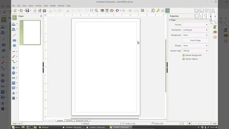
Task: Click the Zoom and Pan magnifier icon
Action: click(x=97, y=10)
